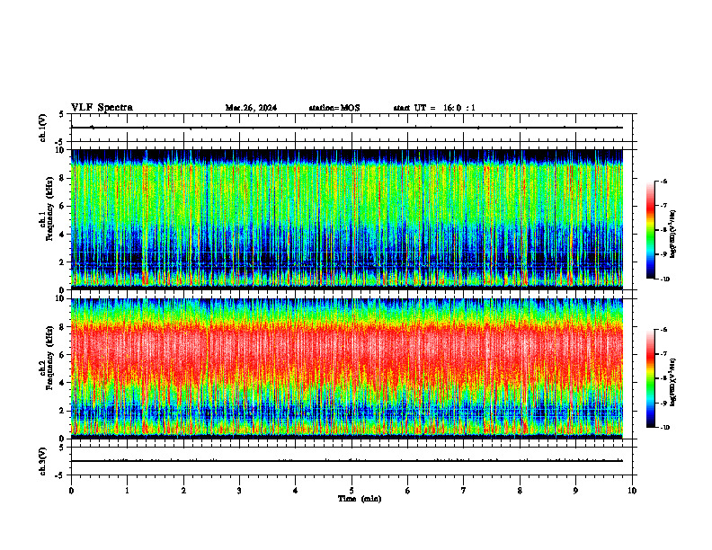Click the ch.1 colorbar log(PSD) units label
Screen dimensions: 712x550
click(673, 234)
